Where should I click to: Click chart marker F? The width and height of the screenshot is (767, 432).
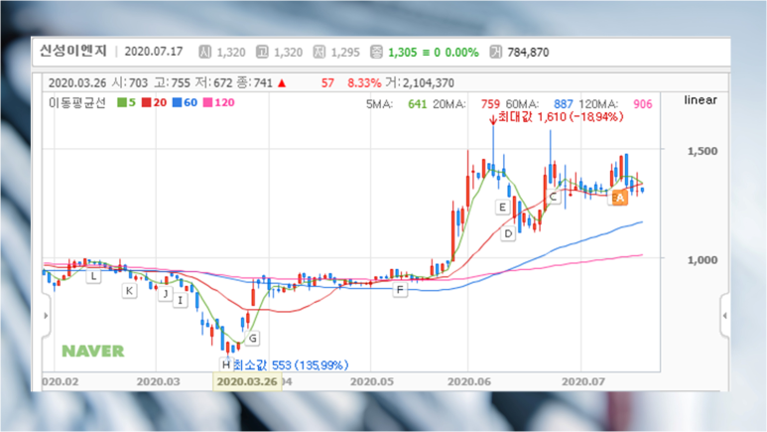click(x=400, y=290)
